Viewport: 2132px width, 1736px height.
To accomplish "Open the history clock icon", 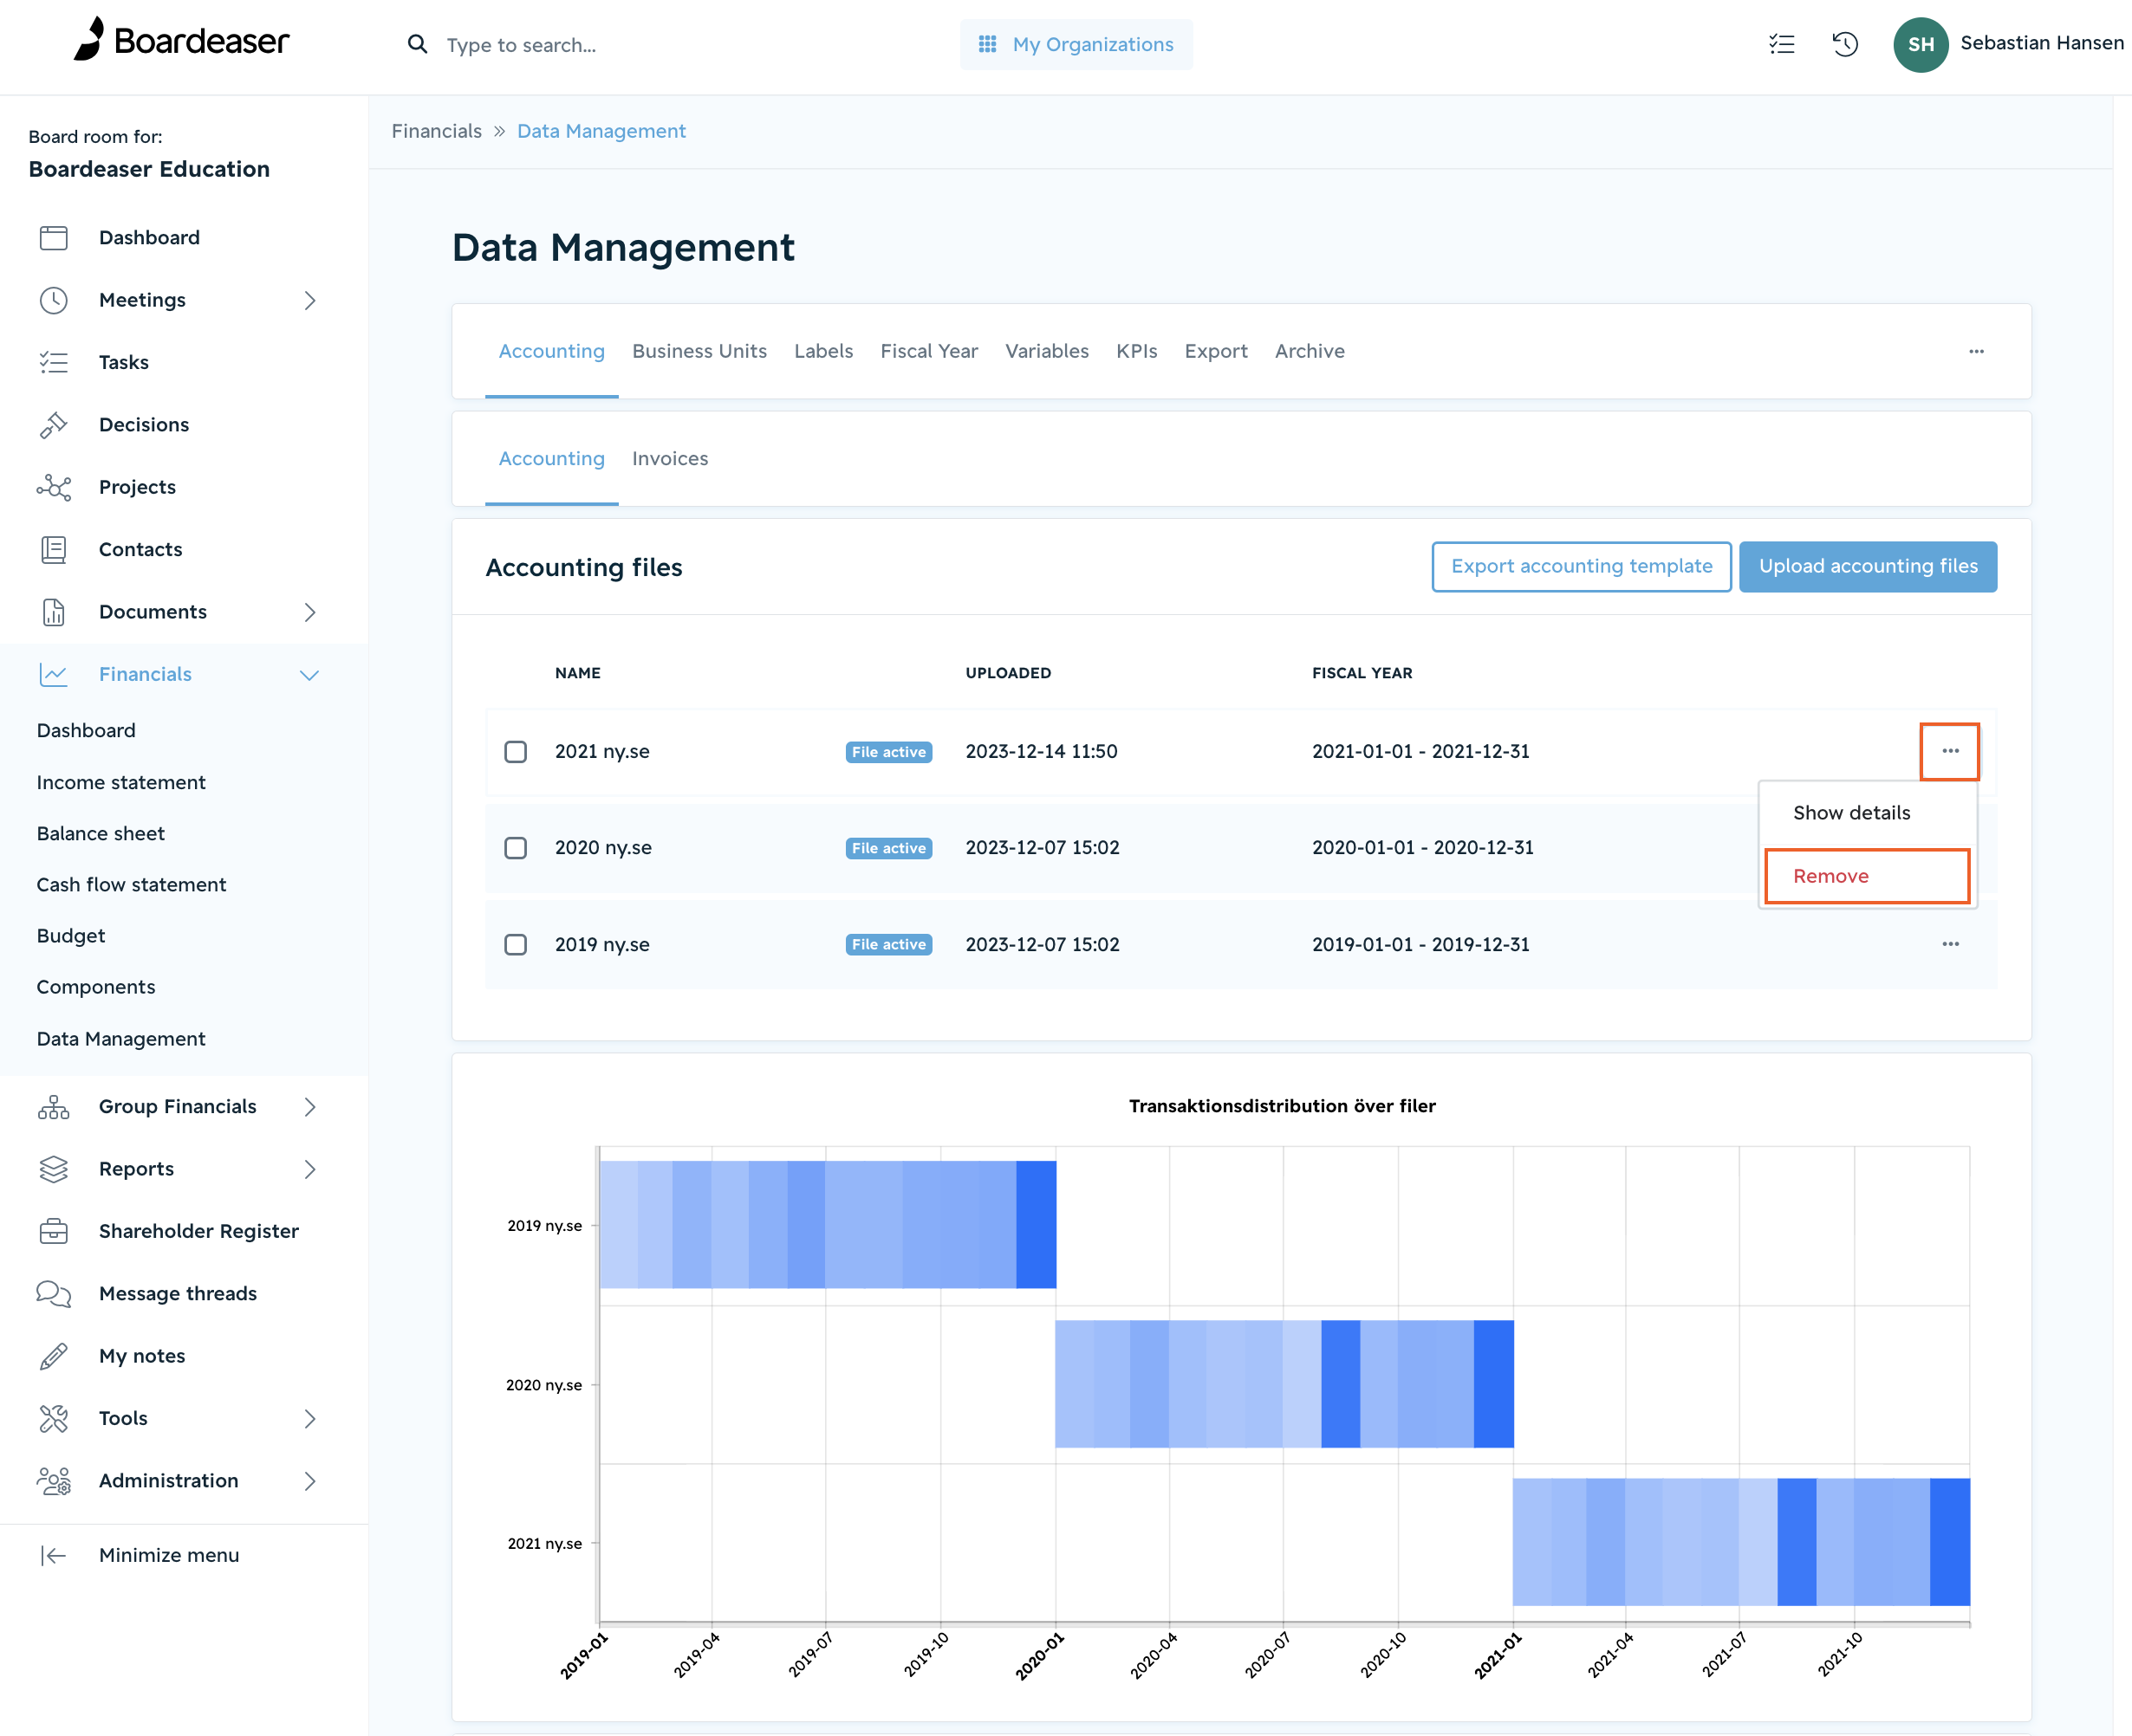I will [1845, 44].
